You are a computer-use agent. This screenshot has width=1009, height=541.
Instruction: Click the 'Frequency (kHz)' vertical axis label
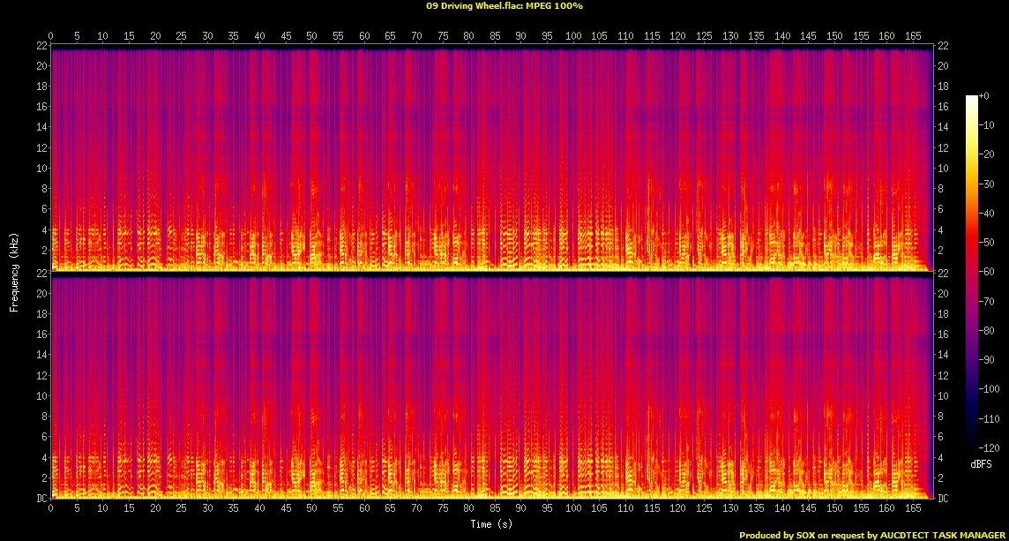point(14,272)
